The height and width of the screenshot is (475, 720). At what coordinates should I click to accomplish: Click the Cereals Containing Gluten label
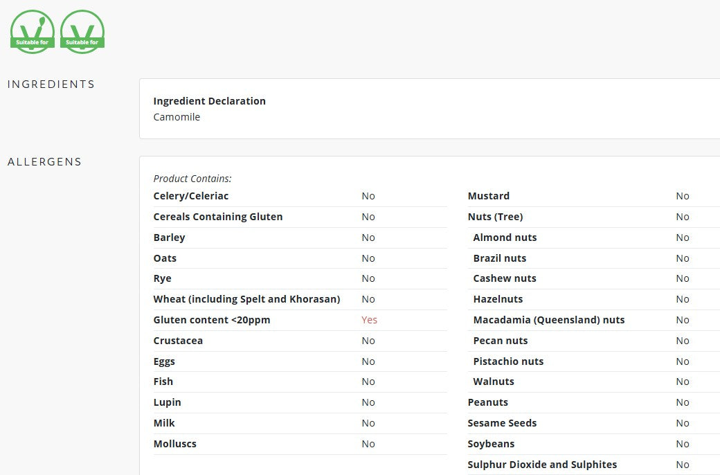(x=217, y=217)
